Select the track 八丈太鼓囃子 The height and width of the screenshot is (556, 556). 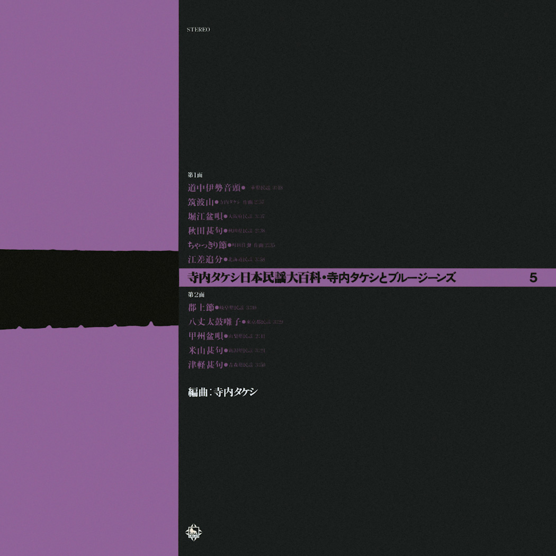pos(214,322)
